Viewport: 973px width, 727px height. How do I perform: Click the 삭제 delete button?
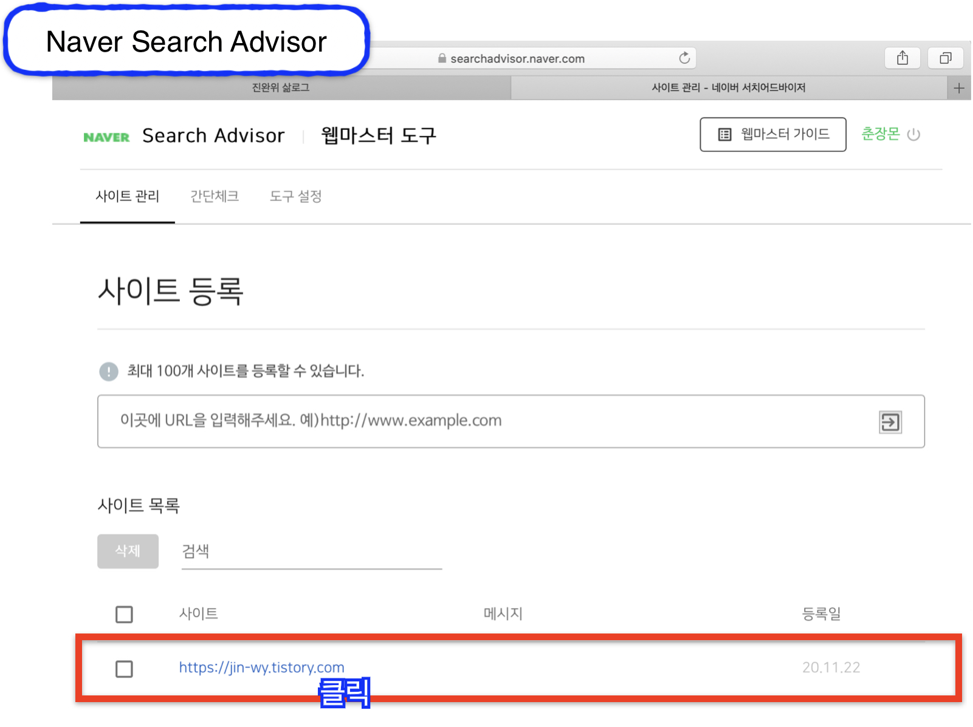128,551
